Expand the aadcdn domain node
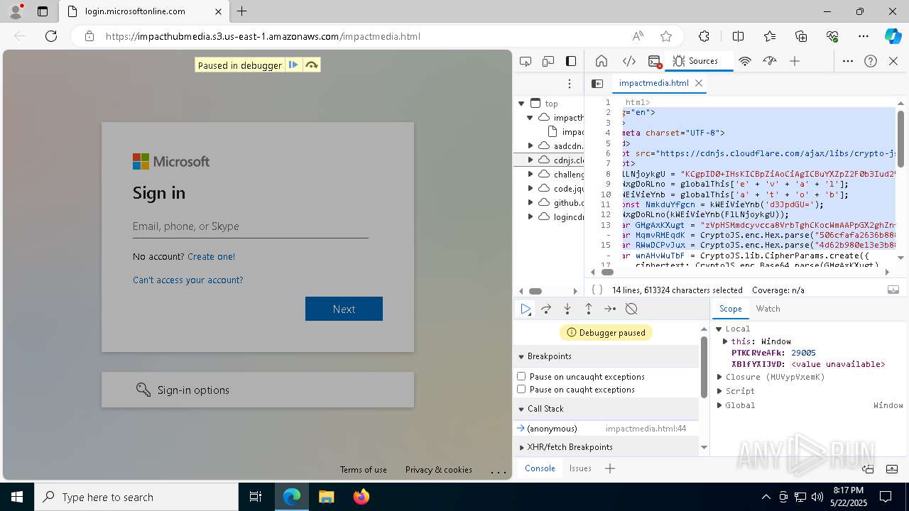 coord(530,145)
